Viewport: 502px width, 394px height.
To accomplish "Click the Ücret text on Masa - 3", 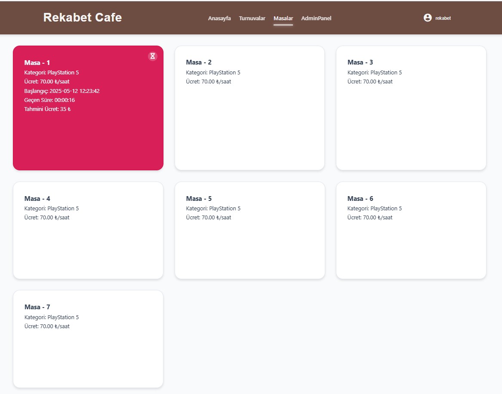I will coord(370,81).
